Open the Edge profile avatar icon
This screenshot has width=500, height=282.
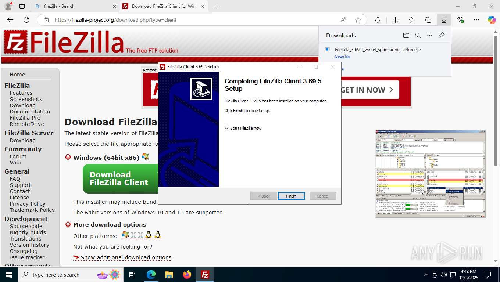tap(8, 6)
